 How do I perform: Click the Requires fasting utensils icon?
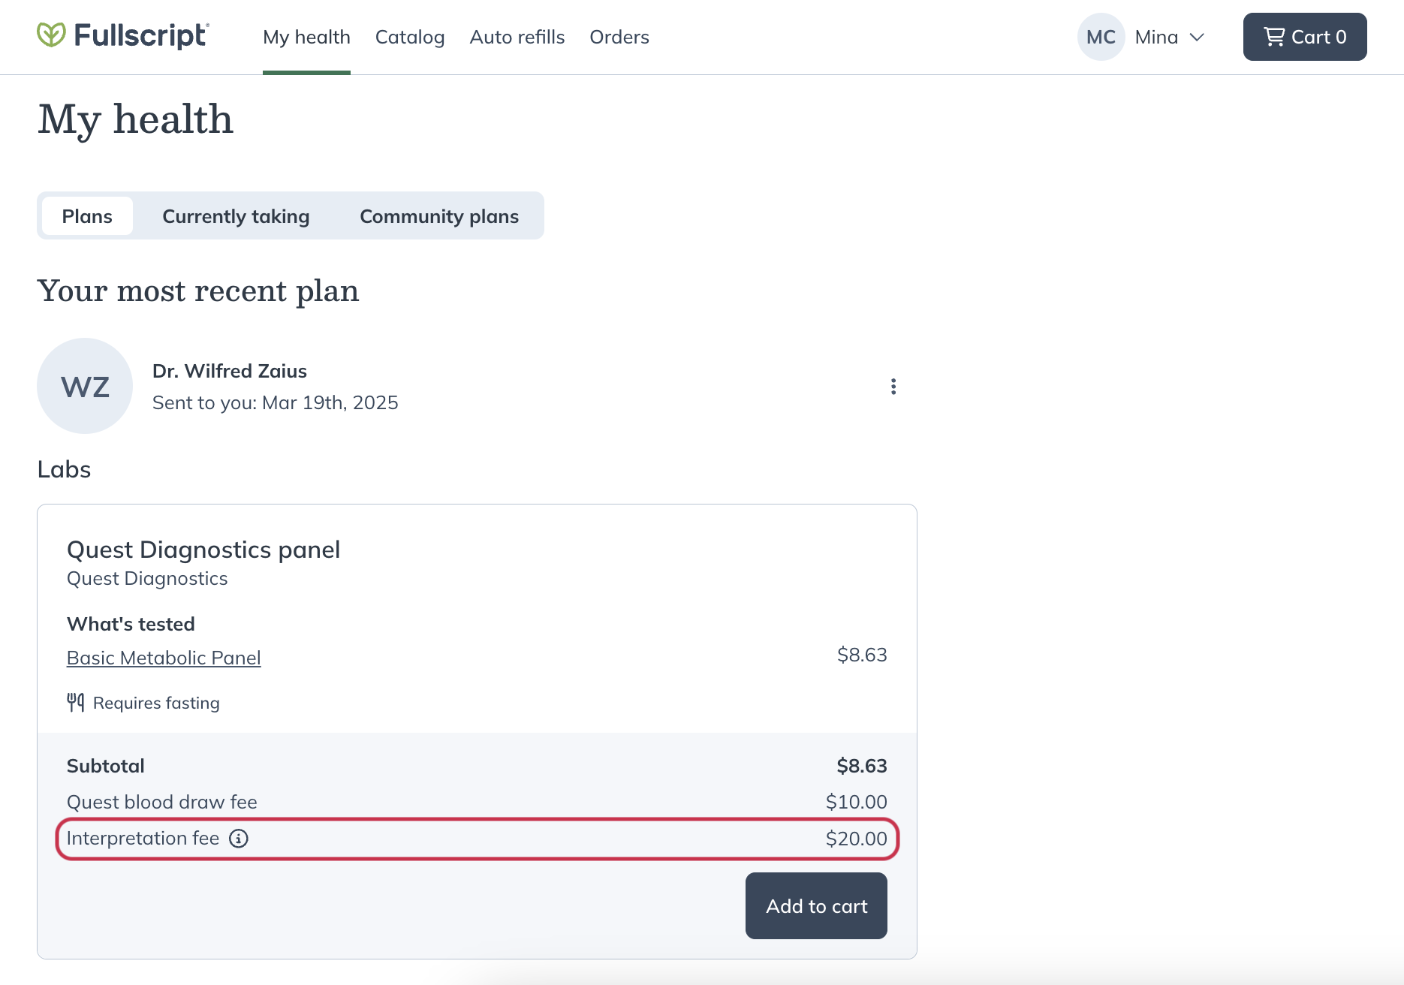[75, 702]
